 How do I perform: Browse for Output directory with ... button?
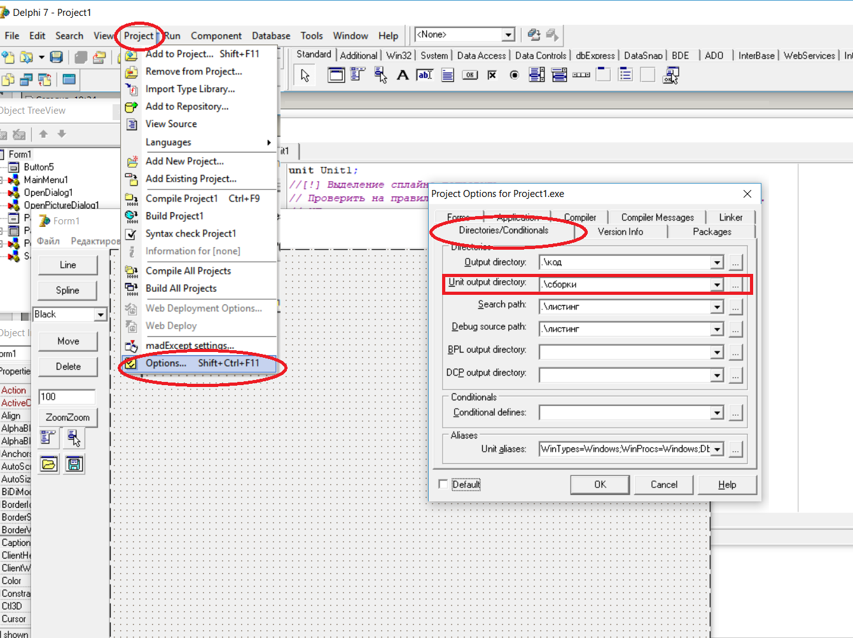tap(735, 262)
